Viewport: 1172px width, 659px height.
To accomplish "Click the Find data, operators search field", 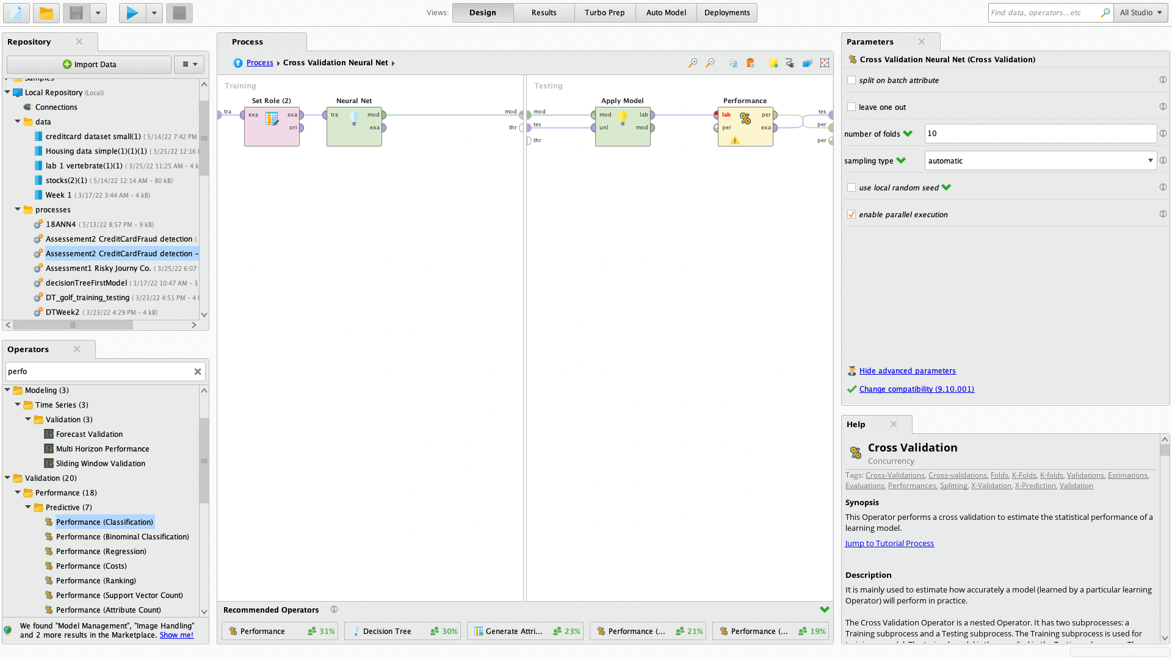I will click(1044, 13).
